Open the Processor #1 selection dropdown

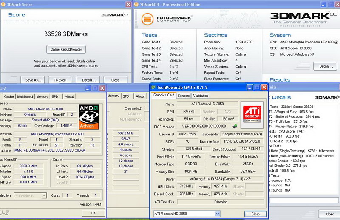(x=44, y=195)
